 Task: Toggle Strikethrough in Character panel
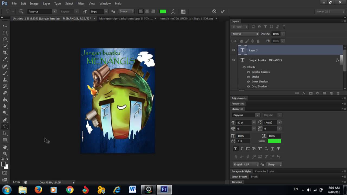pos(278,149)
